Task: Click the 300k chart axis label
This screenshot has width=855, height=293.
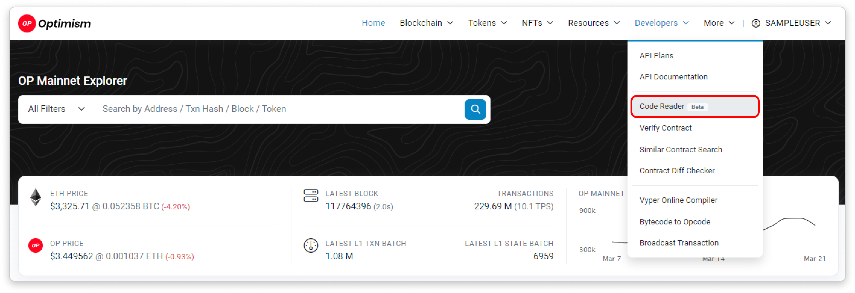Action: [x=587, y=250]
